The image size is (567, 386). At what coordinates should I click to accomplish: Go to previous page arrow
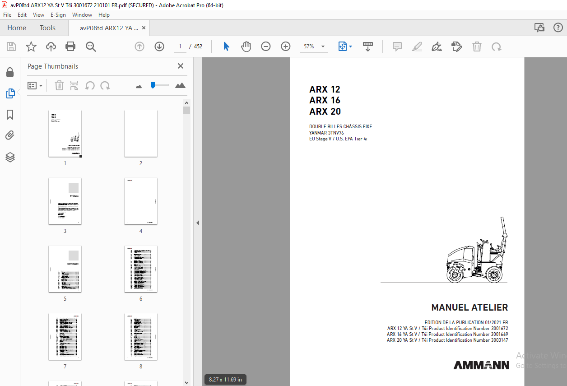pyautogui.click(x=139, y=47)
